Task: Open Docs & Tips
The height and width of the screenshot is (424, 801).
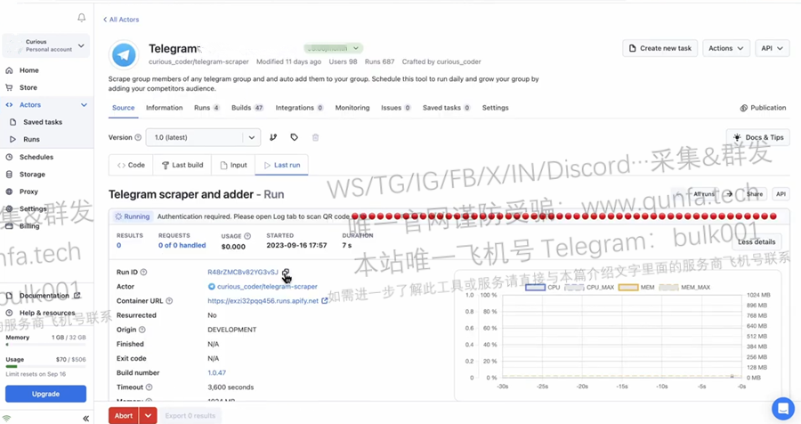Action: click(x=758, y=137)
